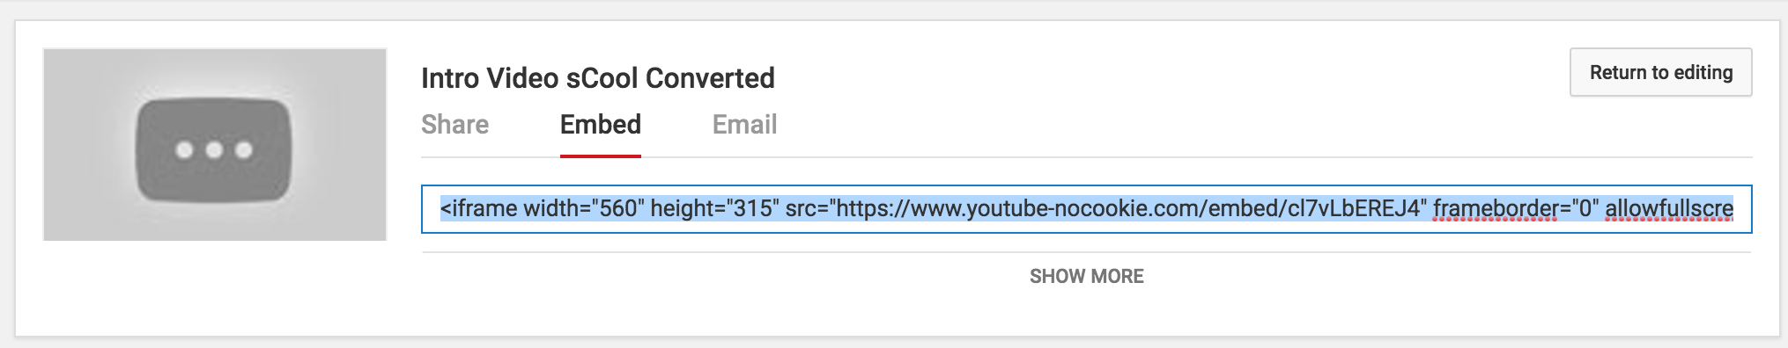Click the opening <iframe tag text
This screenshot has height=348, width=1788.
click(479, 209)
